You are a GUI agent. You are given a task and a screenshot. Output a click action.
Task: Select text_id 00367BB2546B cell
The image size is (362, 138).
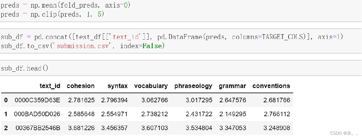click(x=38, y=128)
